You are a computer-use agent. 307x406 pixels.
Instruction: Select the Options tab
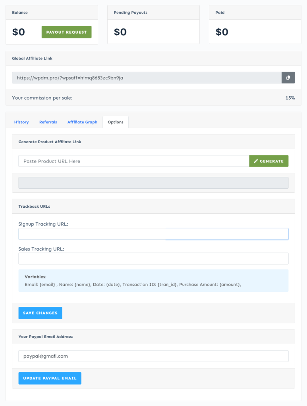[x=115, y=122]
